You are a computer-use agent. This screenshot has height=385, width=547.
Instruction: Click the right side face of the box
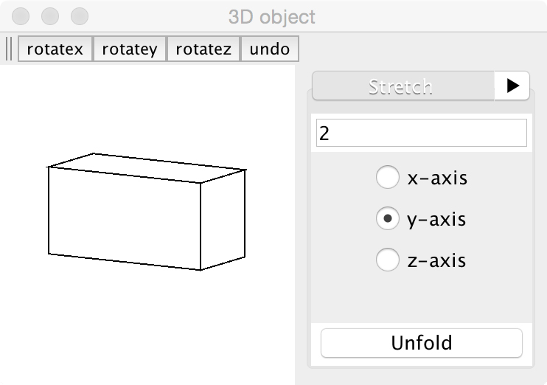223,218
